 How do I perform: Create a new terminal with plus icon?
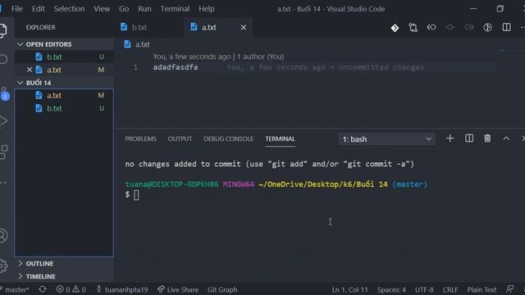coord(450,138)
